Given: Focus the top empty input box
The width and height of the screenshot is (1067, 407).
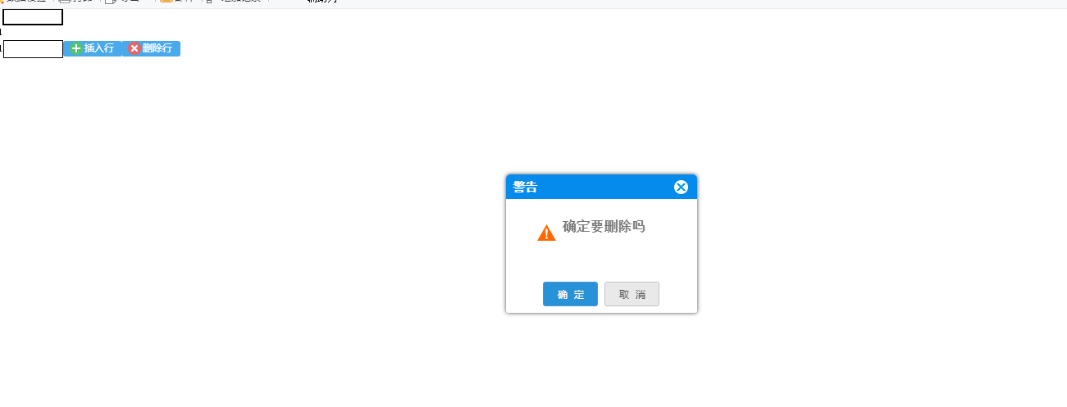Looking at the screenshot, I should (x=33, y=17).
